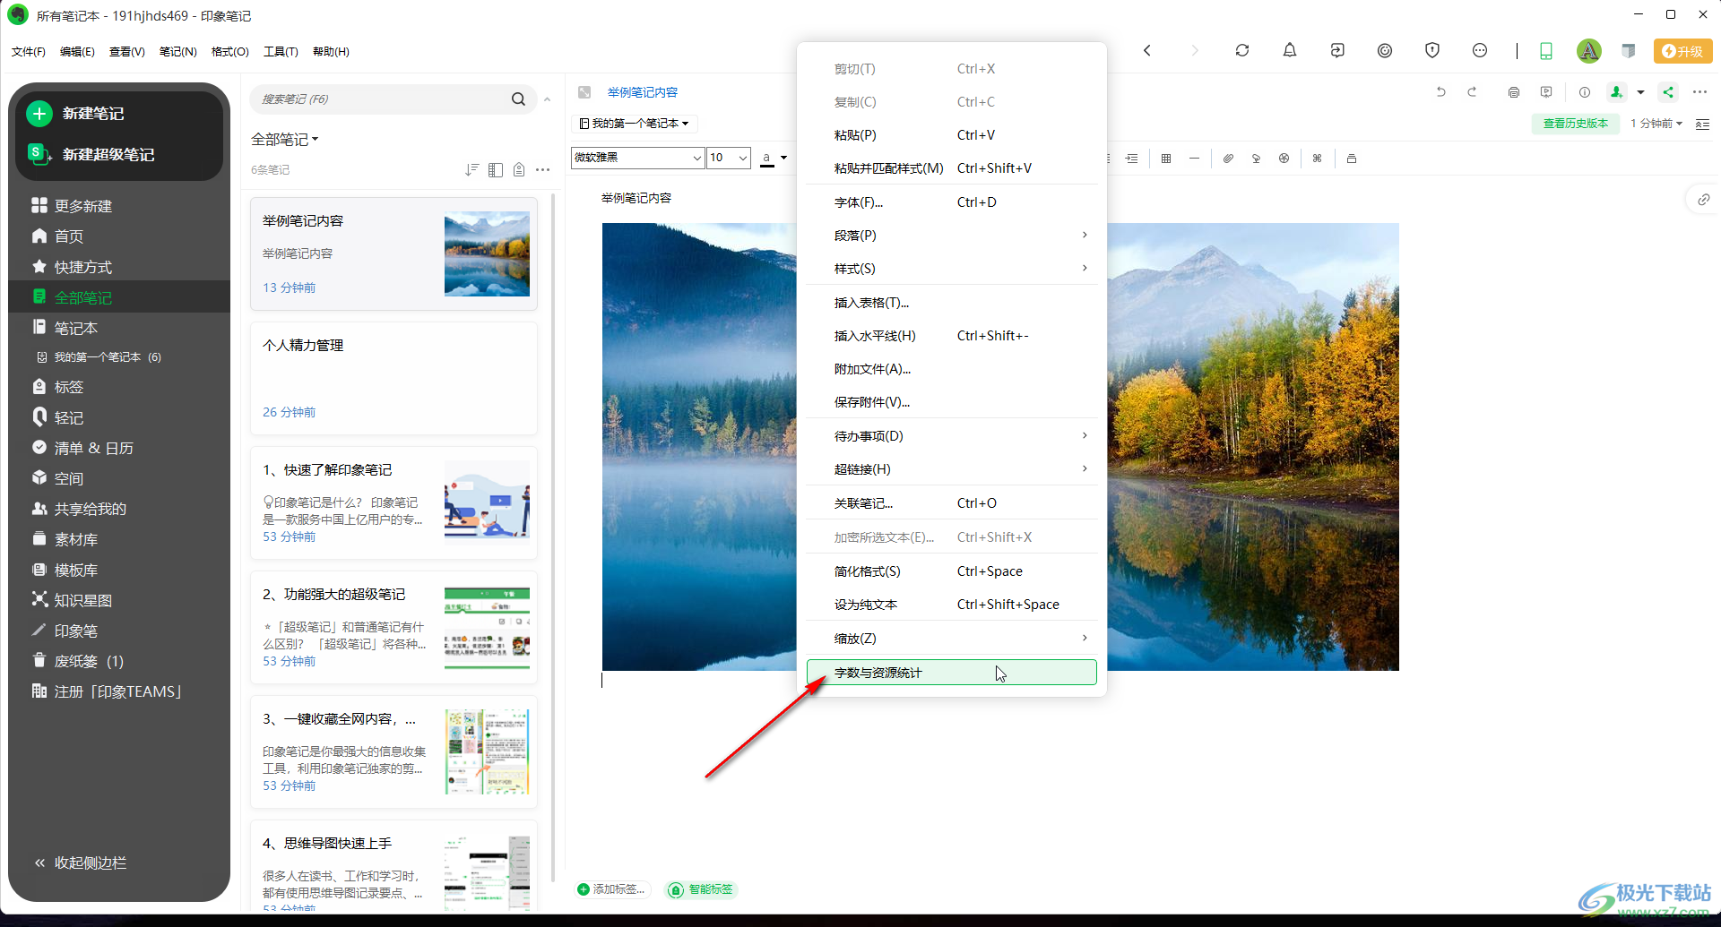Open the 我的第一个笔记本 notebook dropdown
Viewport: 1721px width, 927px height.
[634, 124]
